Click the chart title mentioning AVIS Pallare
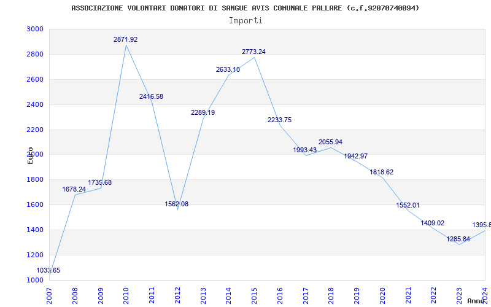Image resolution: width=491 pixels, height=307 pixels. pos(245,8)
